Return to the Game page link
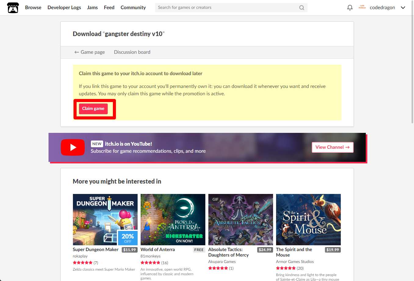The width and height of the screenshot is (414, 281). 89,52
